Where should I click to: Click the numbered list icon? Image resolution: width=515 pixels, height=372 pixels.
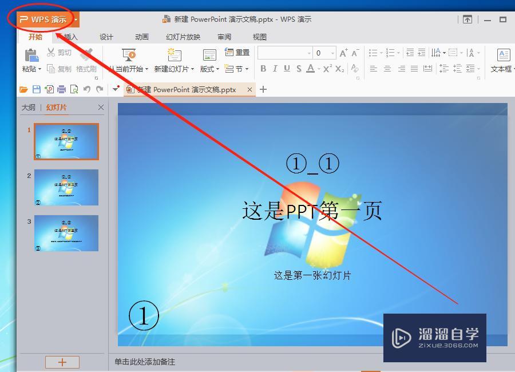click(390, 53)
